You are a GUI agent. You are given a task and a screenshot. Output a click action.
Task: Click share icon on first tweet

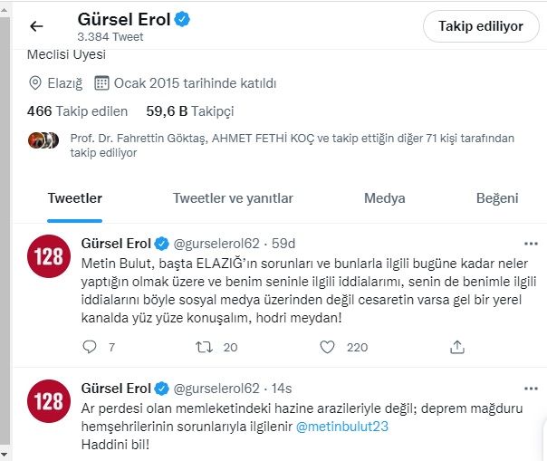click(x=457, y=347)
